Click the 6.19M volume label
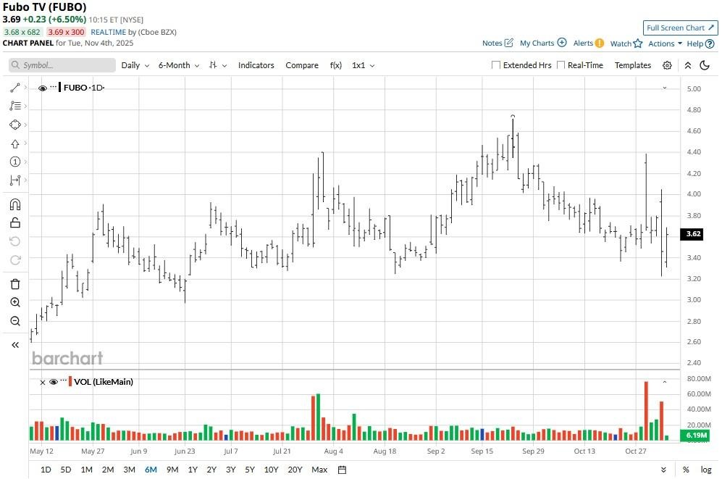 pos(695,436)
